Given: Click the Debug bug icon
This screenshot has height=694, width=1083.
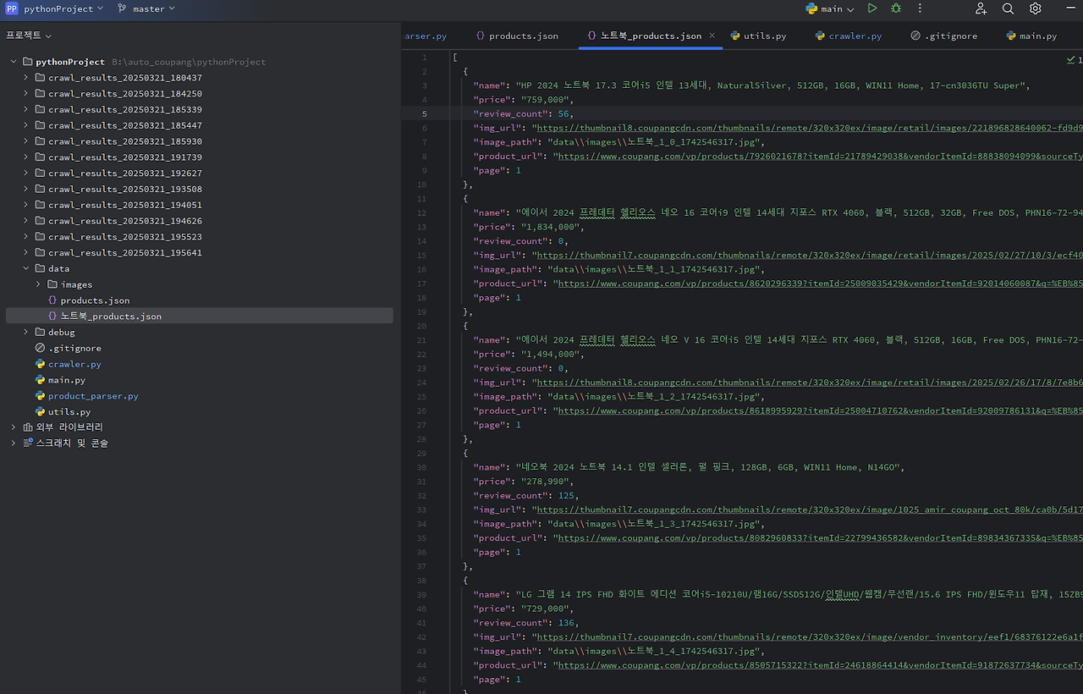Looking at the screenshot, I should click(x=896, y=8).
